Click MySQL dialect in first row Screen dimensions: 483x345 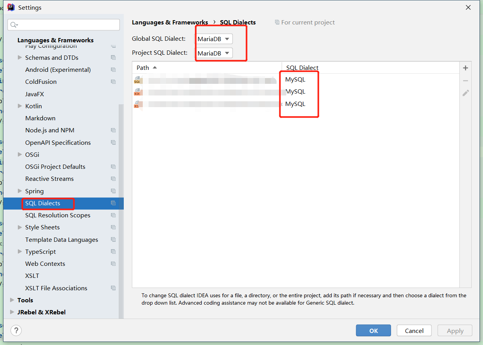[x=295, y=80]
